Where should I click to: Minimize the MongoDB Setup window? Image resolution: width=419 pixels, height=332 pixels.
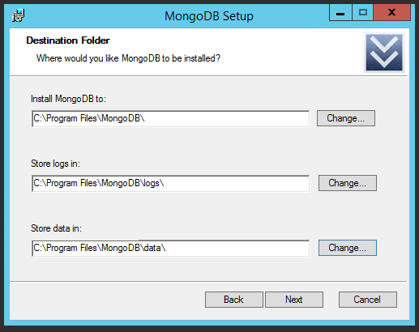click(x=340, y=13)
